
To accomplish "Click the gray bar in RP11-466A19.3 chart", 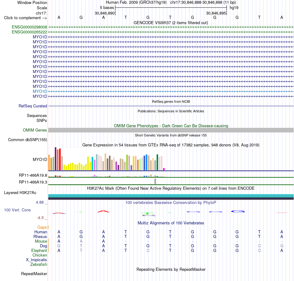I will [x=155, y=181].
